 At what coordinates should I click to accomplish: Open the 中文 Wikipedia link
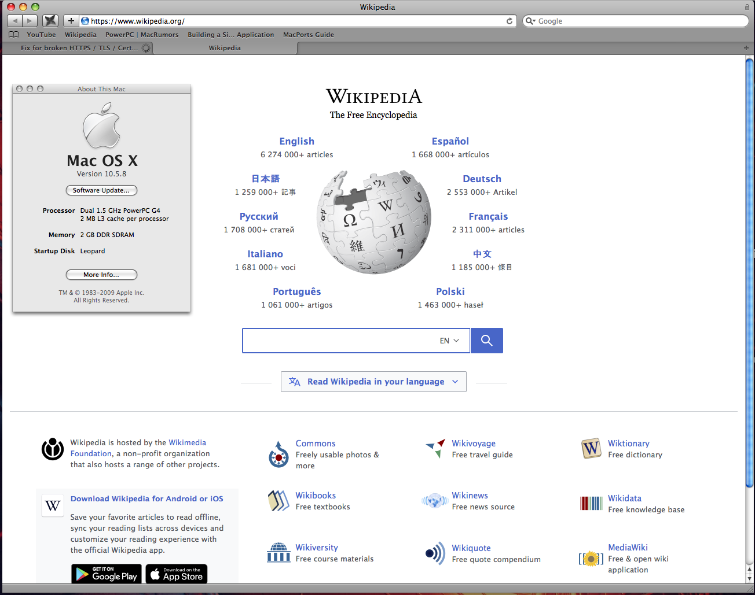point(482,254)
